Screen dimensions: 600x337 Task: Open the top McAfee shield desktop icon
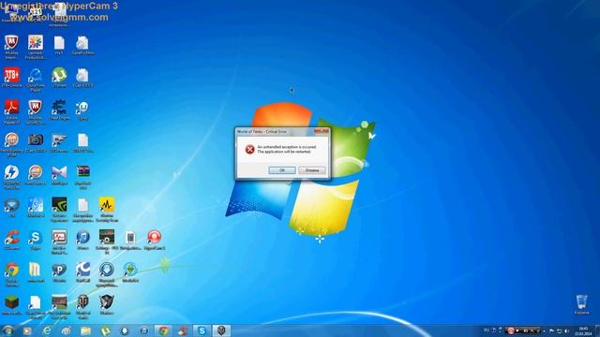coord(11,47)
